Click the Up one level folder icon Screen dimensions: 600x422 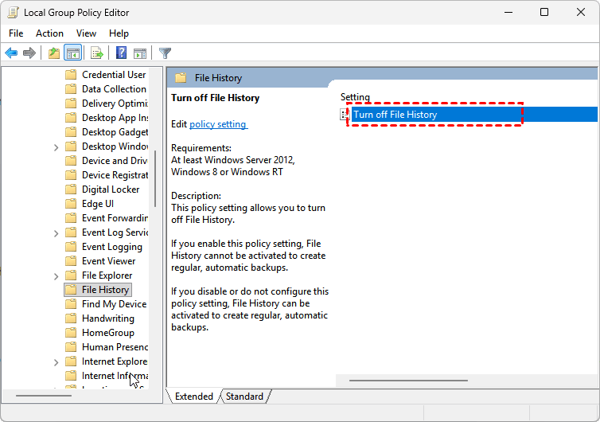53,53
